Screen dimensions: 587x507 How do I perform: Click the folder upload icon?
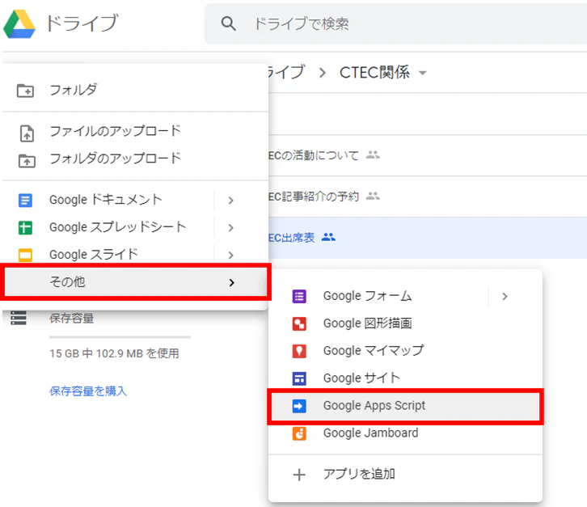tap(27, 161)
